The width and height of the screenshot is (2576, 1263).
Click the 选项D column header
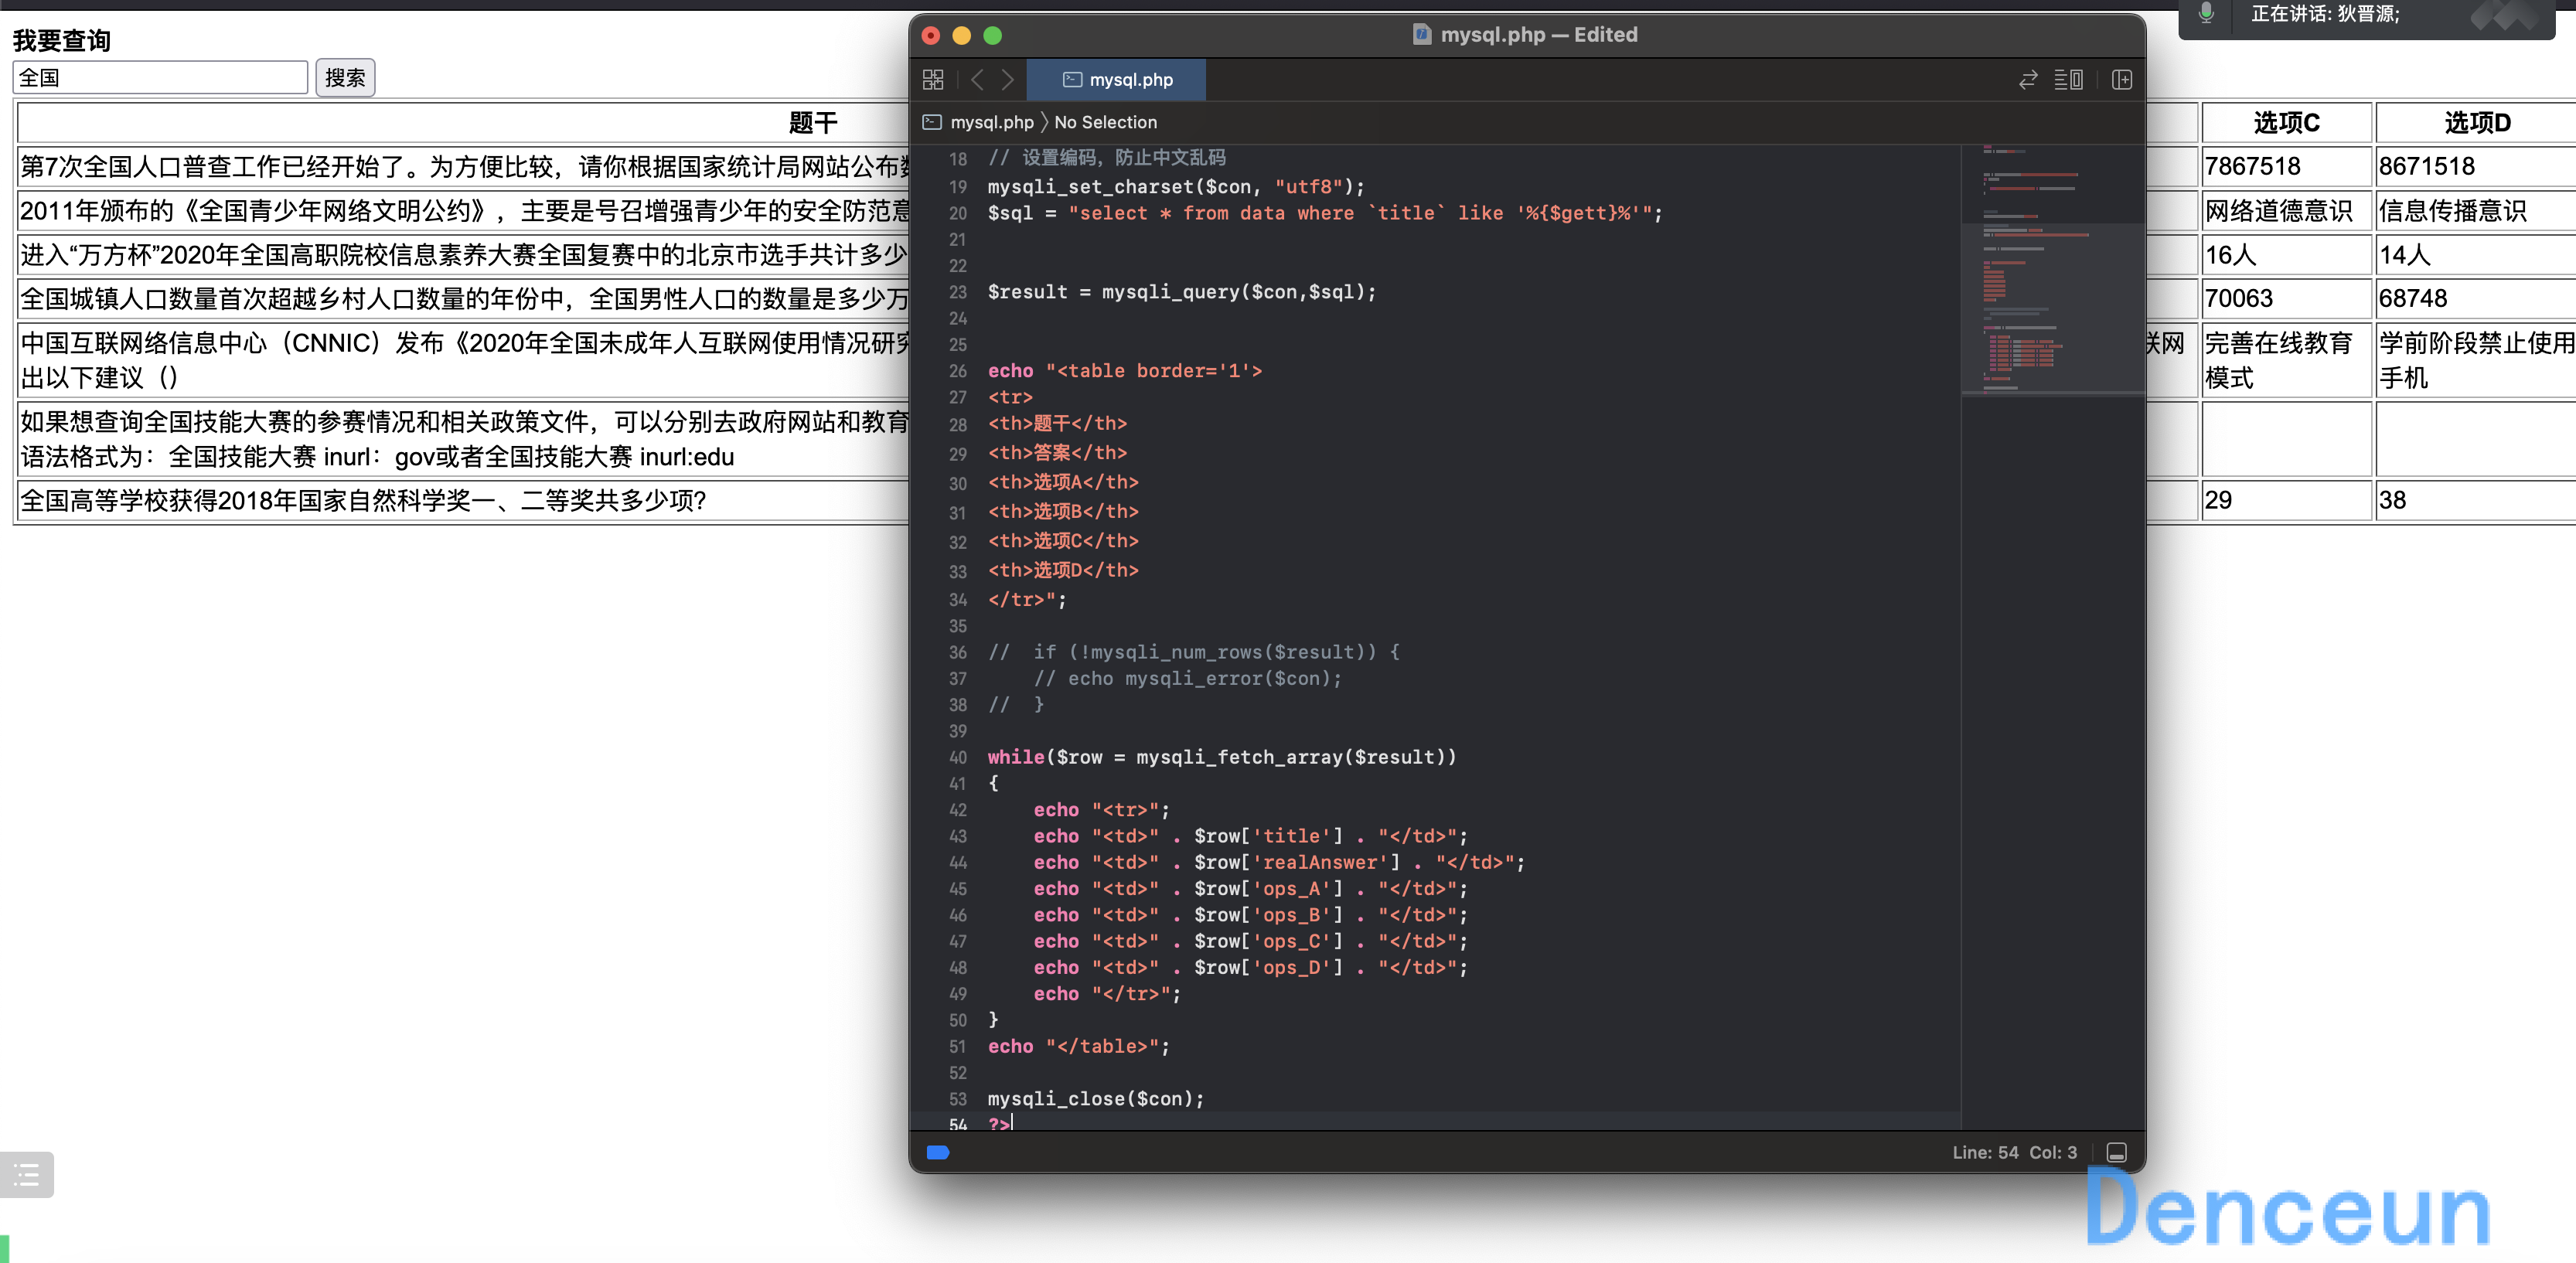2476,123
